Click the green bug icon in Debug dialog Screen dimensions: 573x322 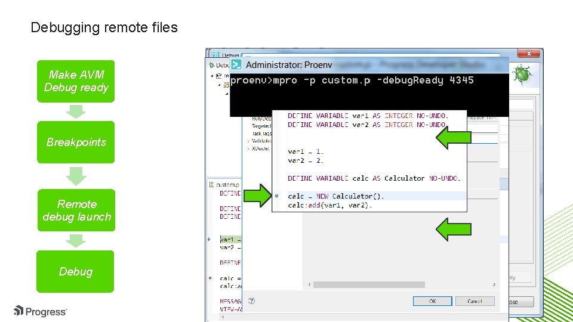click(x=522, y=74)
